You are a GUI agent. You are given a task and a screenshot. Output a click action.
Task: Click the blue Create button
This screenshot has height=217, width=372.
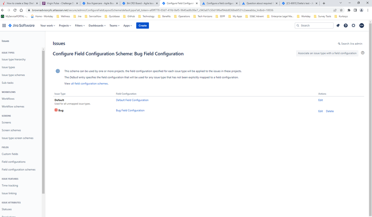click(142, 25)
